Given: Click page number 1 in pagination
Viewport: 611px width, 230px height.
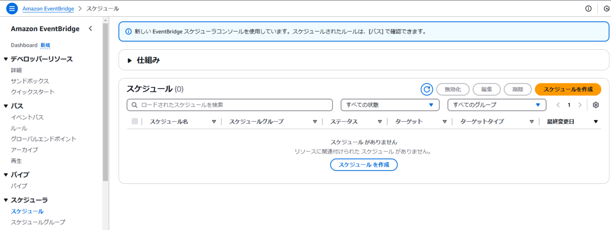Looking at the screenshot, I should tap(569, 105).
